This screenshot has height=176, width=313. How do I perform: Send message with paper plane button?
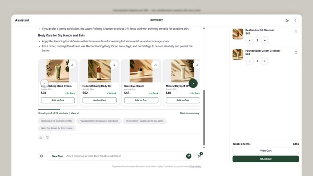[189, 156]
